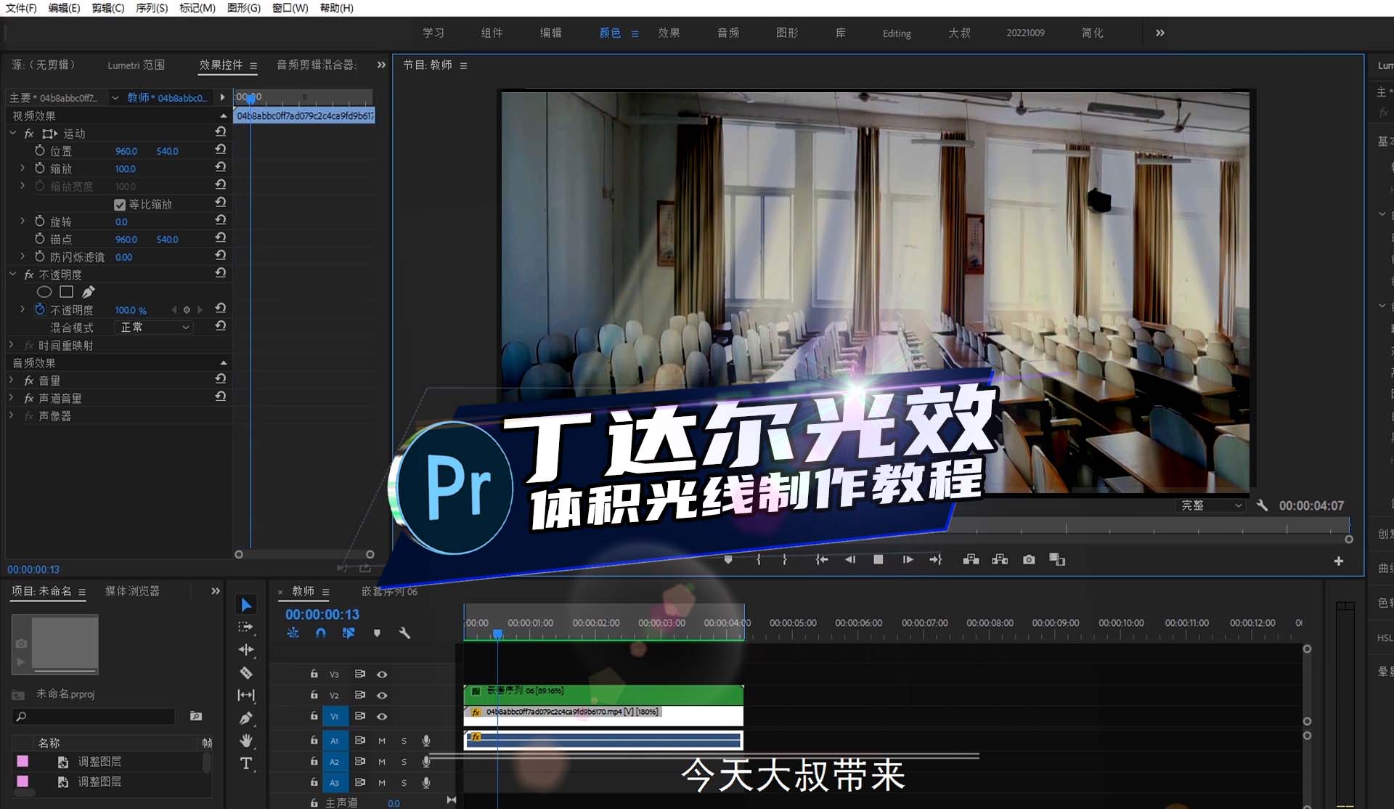Click the project panel clip thumbnail
Image resolution: width=1394 pixels, height=809 pixels.
tap(54, 645)
